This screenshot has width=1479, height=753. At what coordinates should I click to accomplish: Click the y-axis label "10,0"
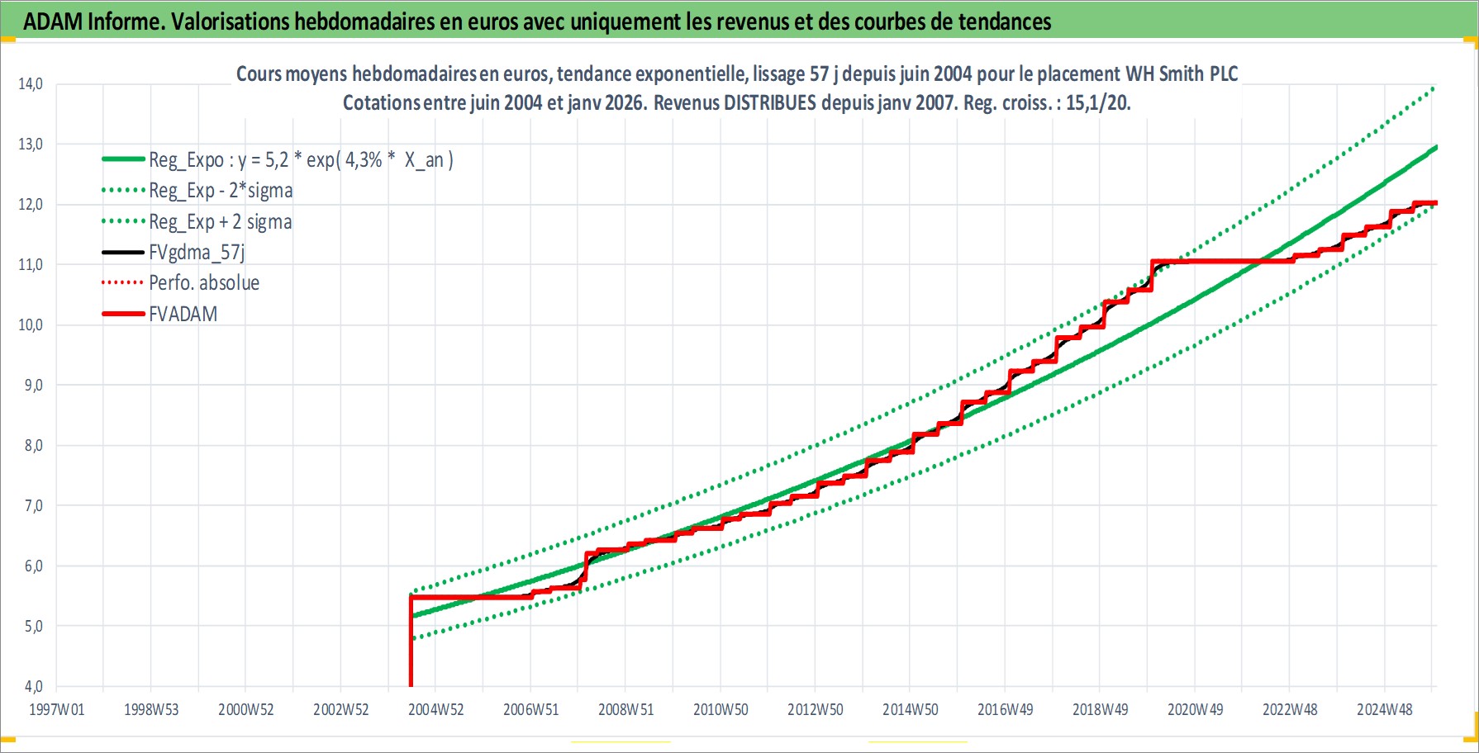(31, 325)
